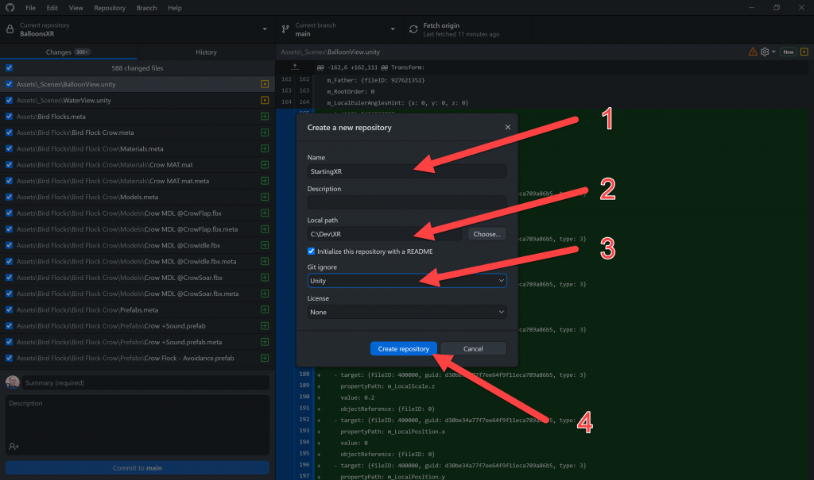Click the Cancel button in dialog
Screen dimensions: 814x480
[x=473, y=348]
